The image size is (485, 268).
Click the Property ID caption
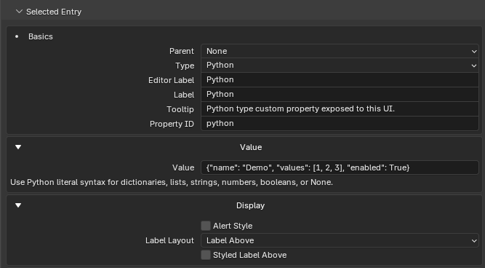[172, 124]
